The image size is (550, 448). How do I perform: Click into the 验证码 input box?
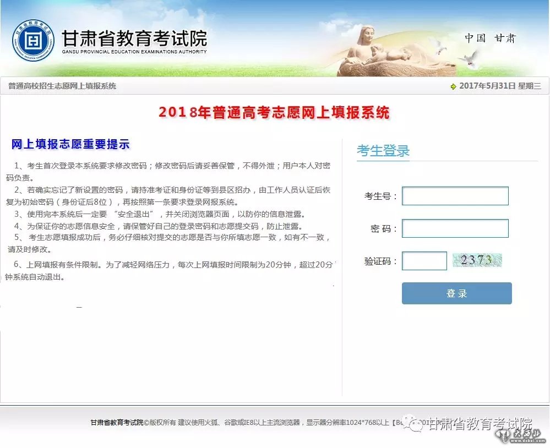[424, 261]
